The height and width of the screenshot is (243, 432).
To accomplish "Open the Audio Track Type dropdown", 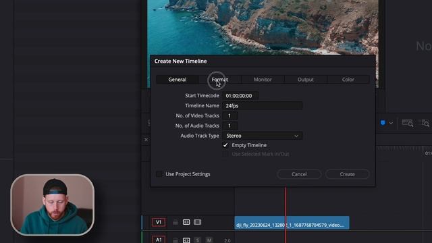I will (x=263, y=136).
